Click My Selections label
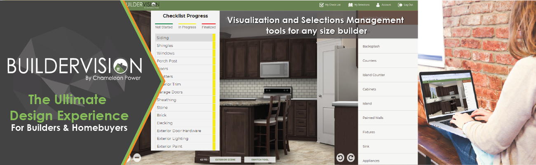 (x=362, y=5)
